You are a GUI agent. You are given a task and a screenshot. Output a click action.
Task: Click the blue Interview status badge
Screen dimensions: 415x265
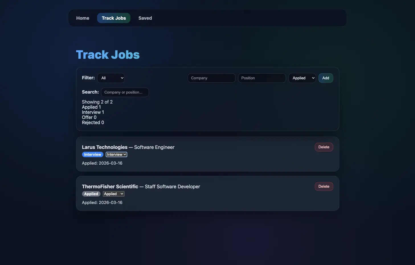tap(93, 154)
